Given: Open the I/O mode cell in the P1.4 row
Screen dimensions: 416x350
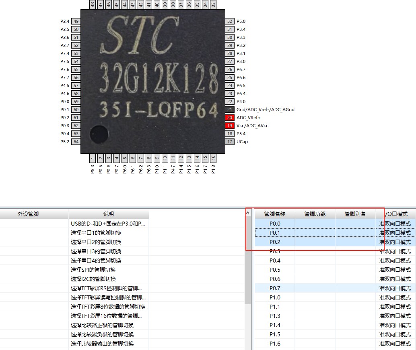Looking at the screenshot, I should point(396,325).
